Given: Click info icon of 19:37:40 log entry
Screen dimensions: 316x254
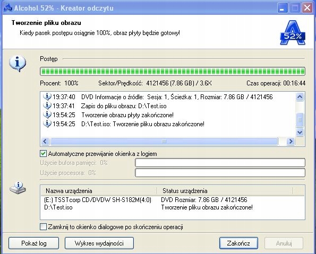Looking at the screenshot, I should (47, 97).
